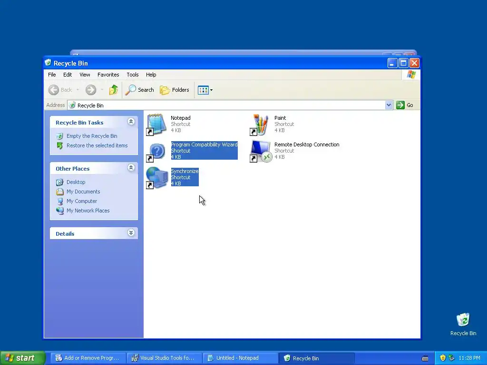Click the 11:28 PM system clock

point(469,358)
